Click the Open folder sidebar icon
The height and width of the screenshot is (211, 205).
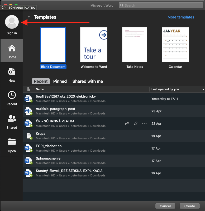[x=12, y=145]
